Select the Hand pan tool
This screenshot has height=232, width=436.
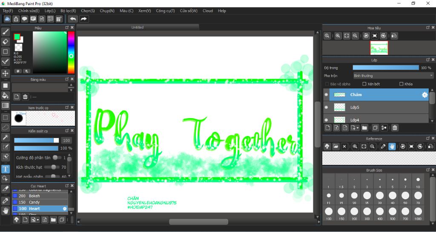5,211
